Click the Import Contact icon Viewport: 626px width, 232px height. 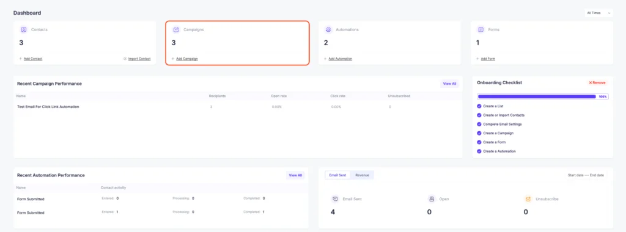pyautogui.click(x=125, y=59)
